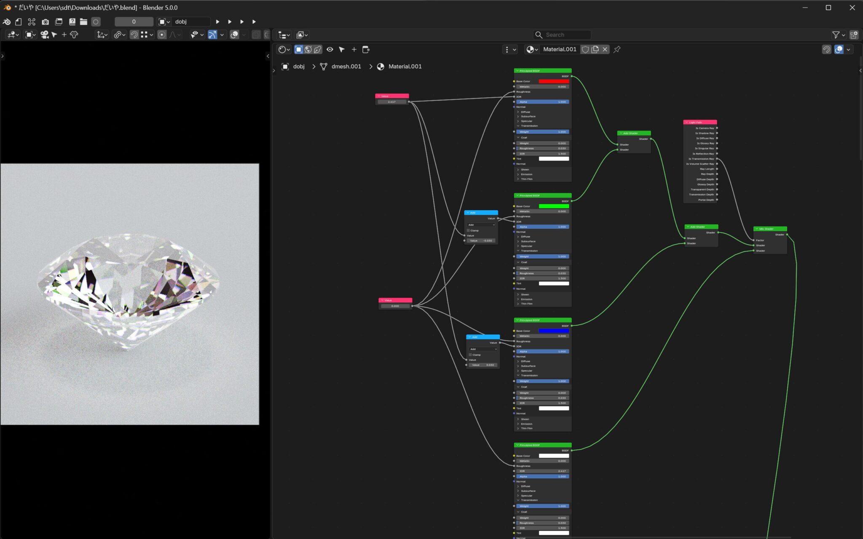Click the green Base Color swatch
The image size is (863, 539).
(554, 206)
